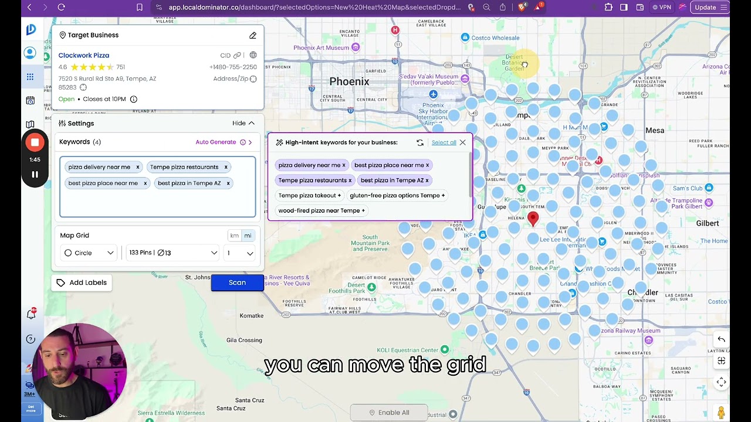
Task: Expand the Auto Generate chevron arrow
Action: click(x=250, y=142)
